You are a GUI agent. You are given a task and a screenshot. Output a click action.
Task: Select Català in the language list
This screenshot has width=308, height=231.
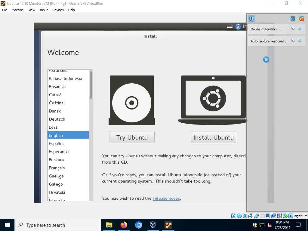point(68,95)
